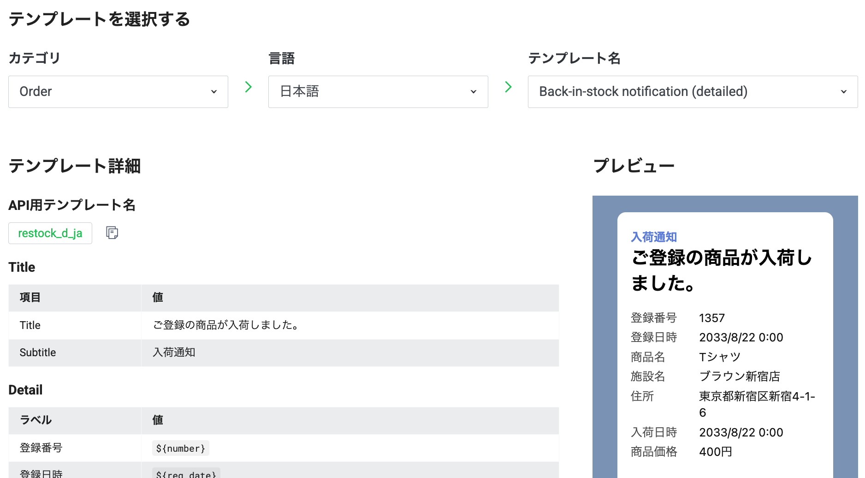865x478 pixels.
Task: Click the preview message card
Action: point(725,341)
